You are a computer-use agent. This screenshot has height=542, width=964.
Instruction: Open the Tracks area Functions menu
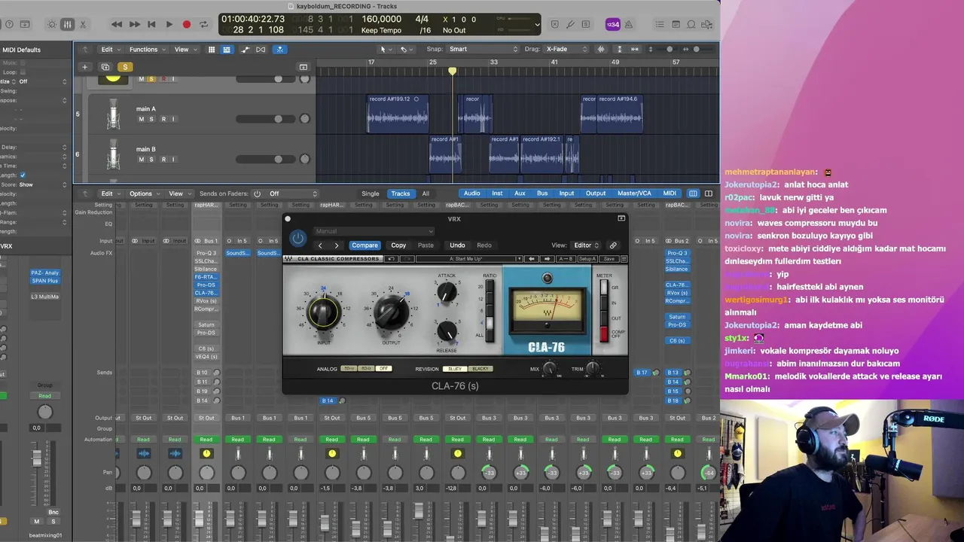click(147, 50)
